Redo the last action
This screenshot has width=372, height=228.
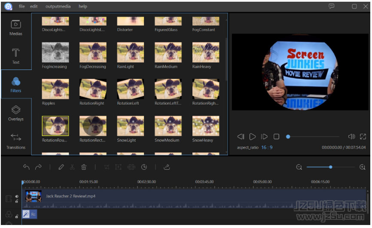pos(38,167)
